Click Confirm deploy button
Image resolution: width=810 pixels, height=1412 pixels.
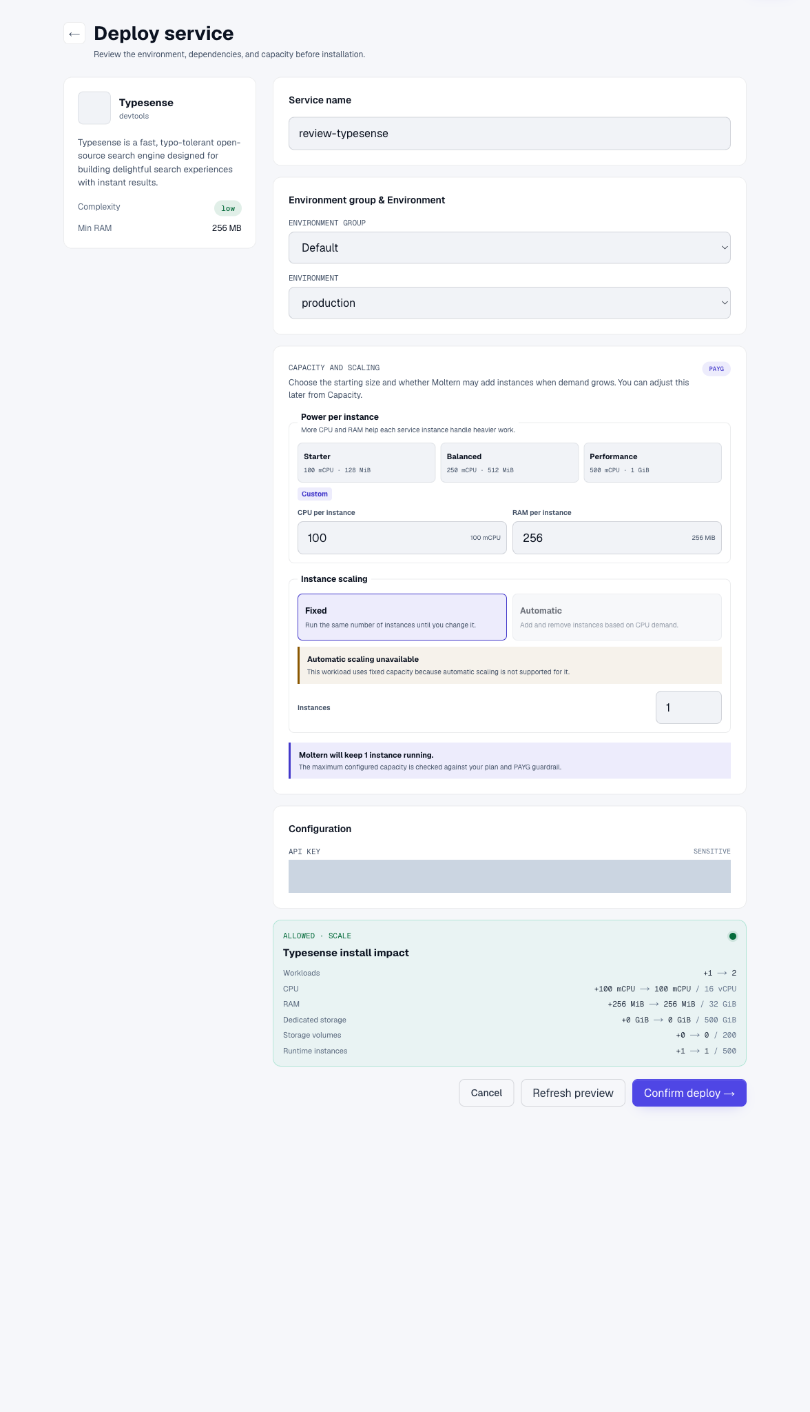pyautogui.click(x=689, y=1093)
